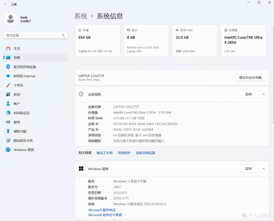The image size is (274, 221).
Task: Click the processor (处理器) chip icon
Action: 226,30
